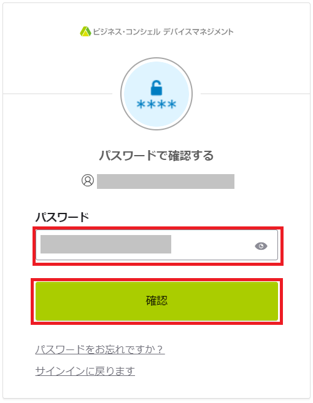The image size is (313, 403).
Task: Open the パスワードをお忘れですか？ link
Action: (x=100, y=349)
